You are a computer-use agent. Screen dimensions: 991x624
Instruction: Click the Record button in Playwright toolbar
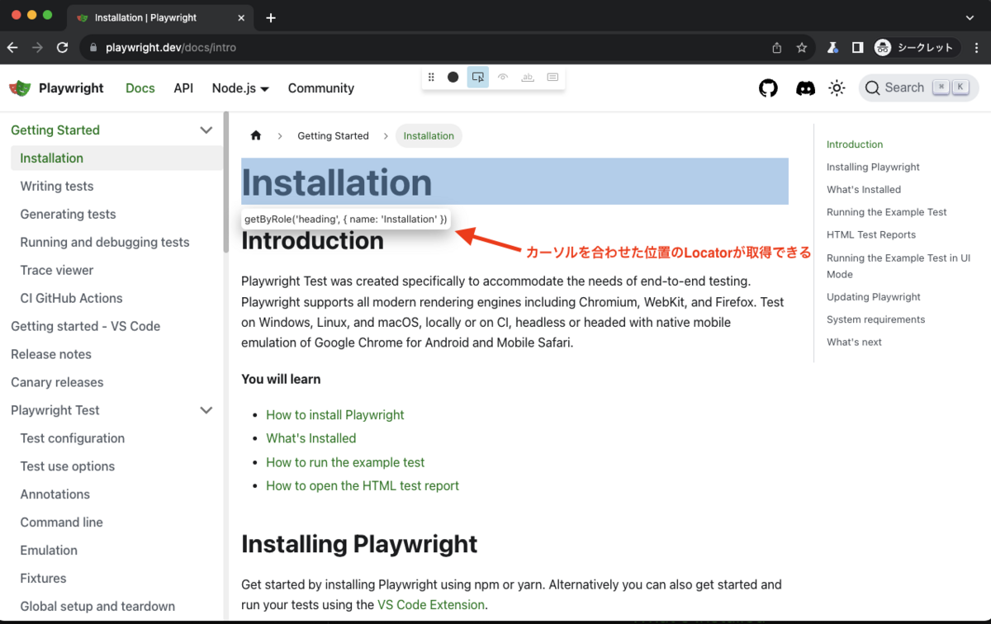click(x=453, y=77)
